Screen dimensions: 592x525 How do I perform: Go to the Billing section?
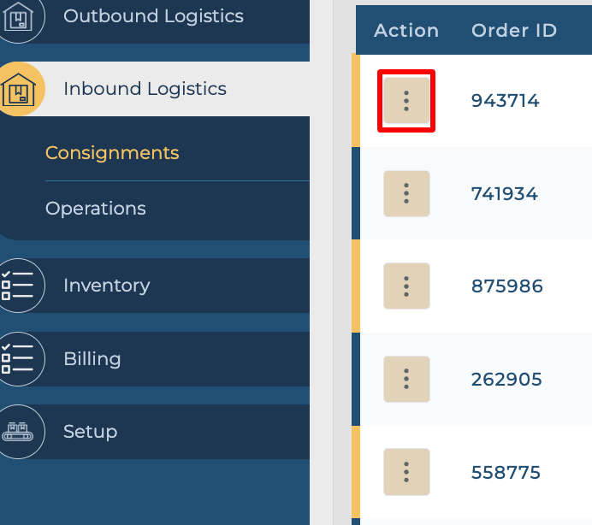tap(92, 359)
